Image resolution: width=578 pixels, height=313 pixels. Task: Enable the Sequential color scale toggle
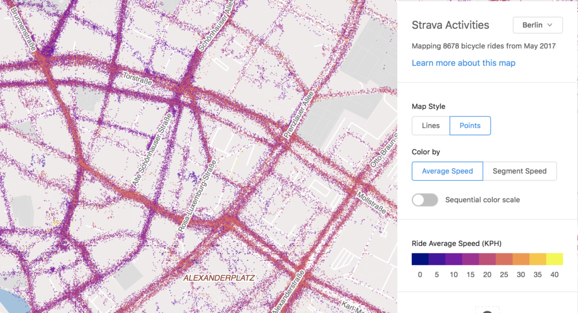pyautogui.click(x=425, y=200)
